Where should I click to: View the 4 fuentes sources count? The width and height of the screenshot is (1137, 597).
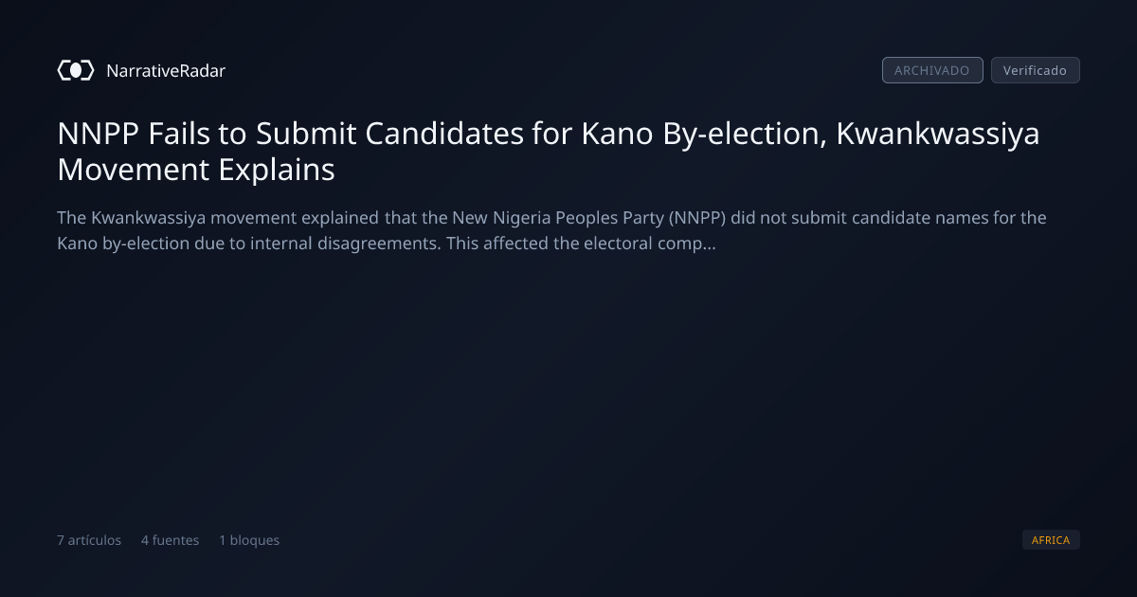click(x=171, y=540)
